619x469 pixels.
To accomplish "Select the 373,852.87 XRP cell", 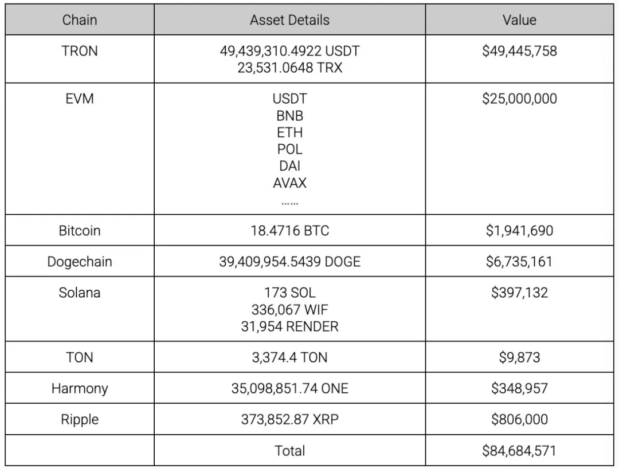I will (x=289, y=419).
